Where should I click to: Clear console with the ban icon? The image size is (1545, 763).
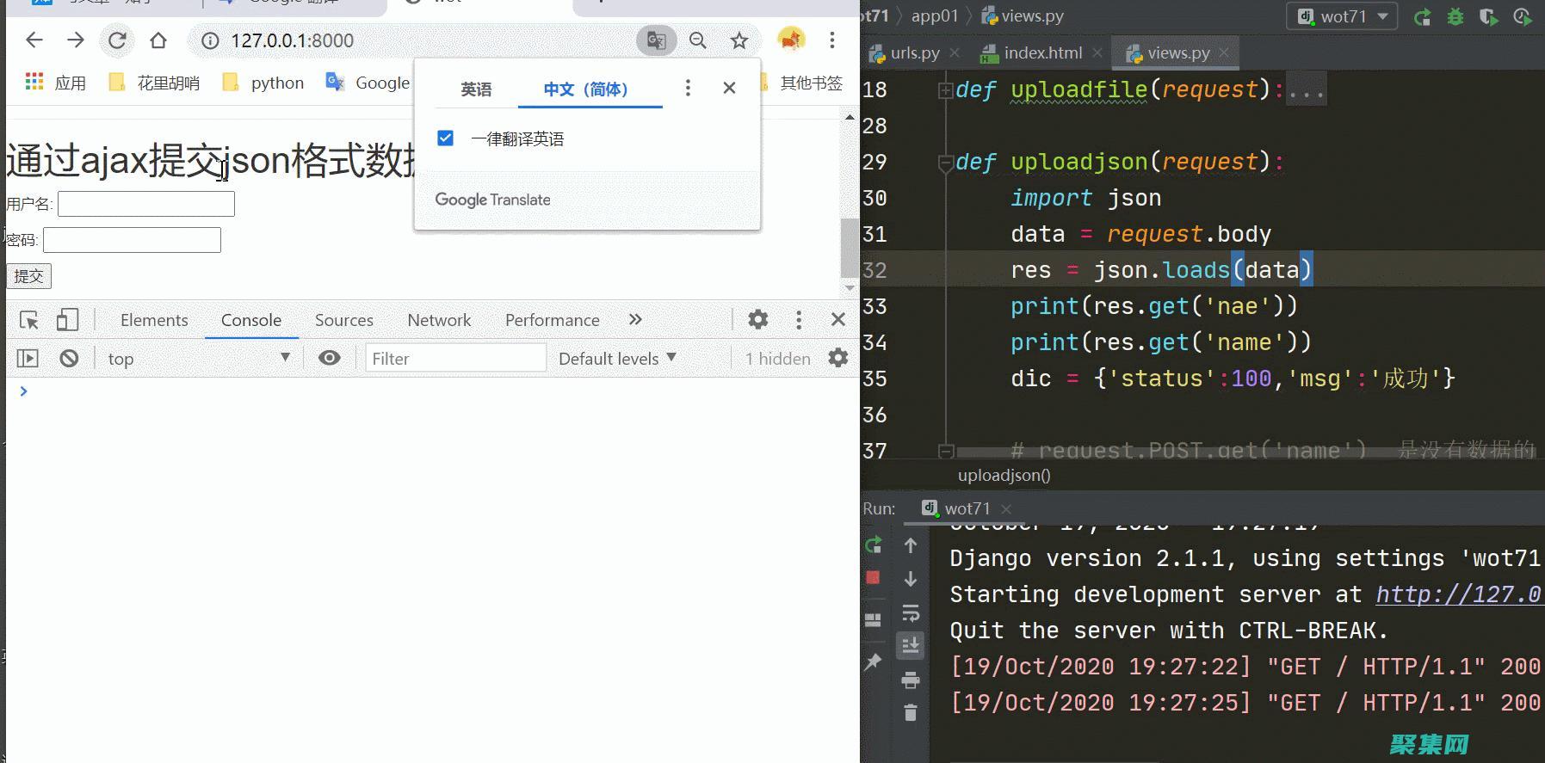click(69, 359)
